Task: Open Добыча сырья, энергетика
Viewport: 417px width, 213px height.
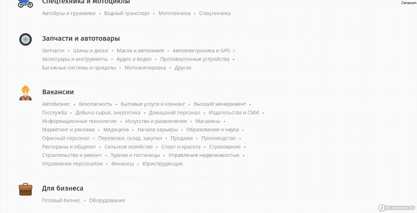Action: click(108, 112)
